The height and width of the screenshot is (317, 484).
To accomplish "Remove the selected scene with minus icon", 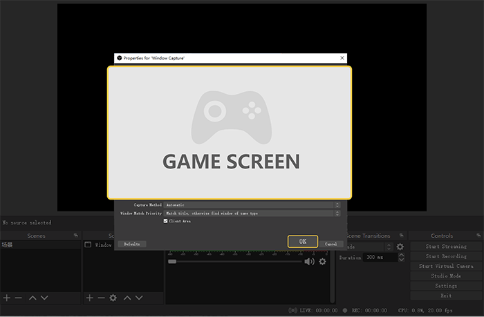I will coord(19,298).
